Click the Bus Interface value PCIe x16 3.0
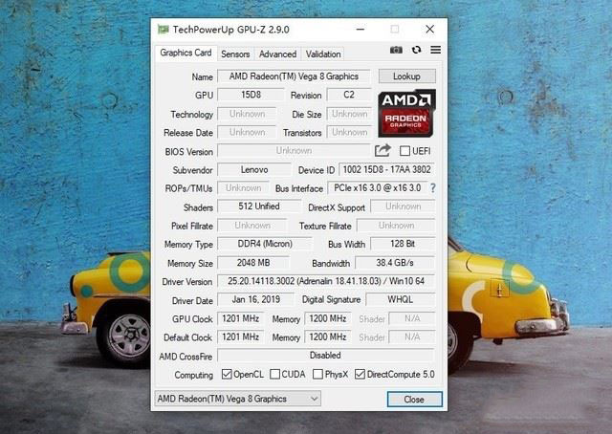Viewport: 612px width, 434px height. coord(377,188)
